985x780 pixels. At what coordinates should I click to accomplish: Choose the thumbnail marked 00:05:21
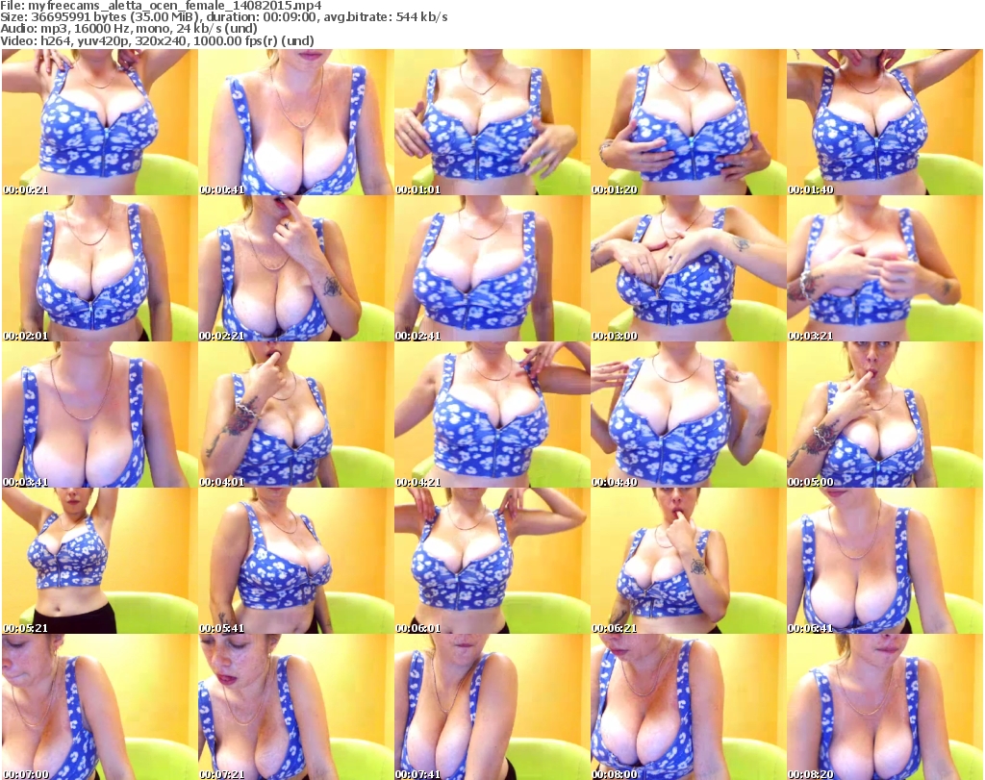(100, 561)
